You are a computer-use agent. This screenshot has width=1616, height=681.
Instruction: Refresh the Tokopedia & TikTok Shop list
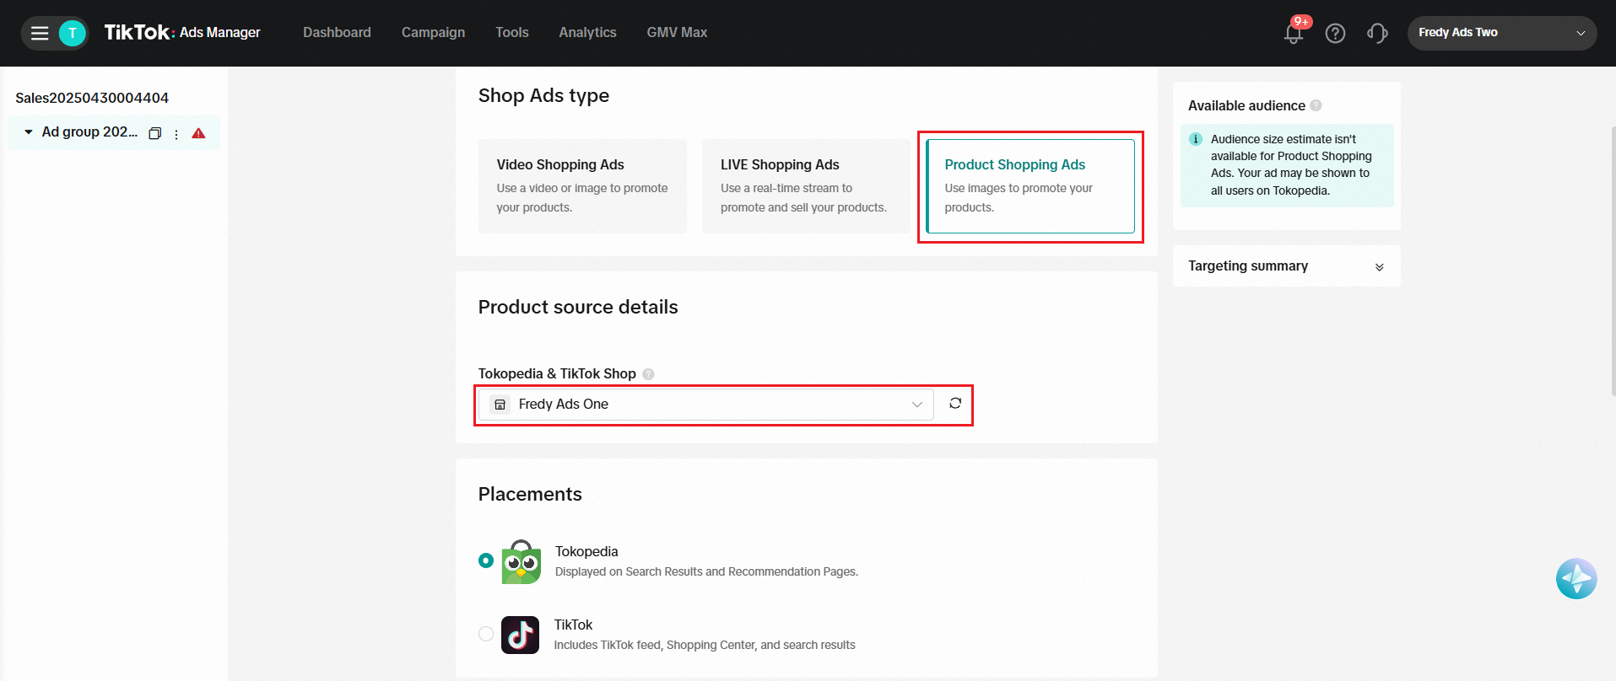(x=955, y=404)
